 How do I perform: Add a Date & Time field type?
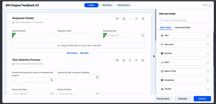pos(185,71)
